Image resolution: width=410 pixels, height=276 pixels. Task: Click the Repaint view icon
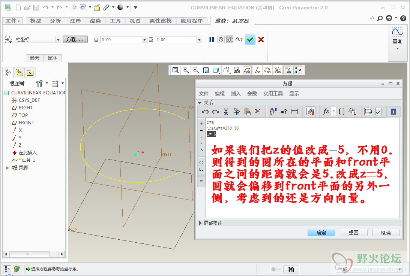pos(206,70)
